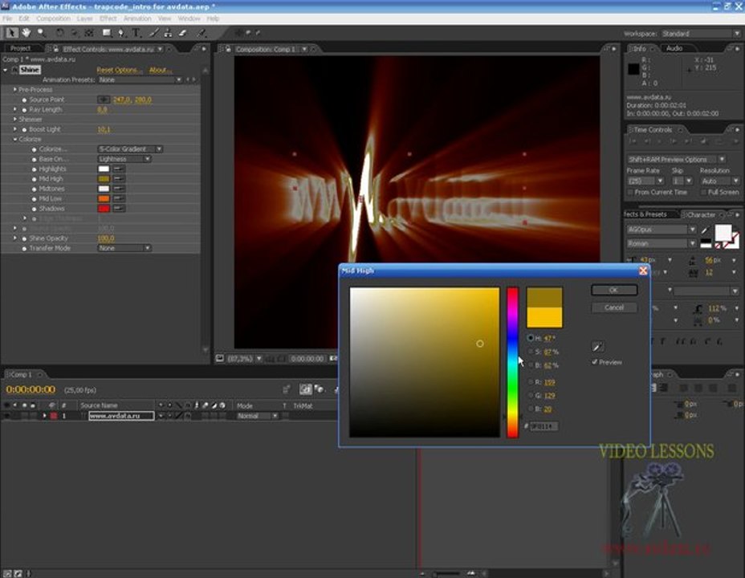Enable From Current Time checkbox
The width and height of the screenshot is (745, 578).
click(x=630, y=192)
